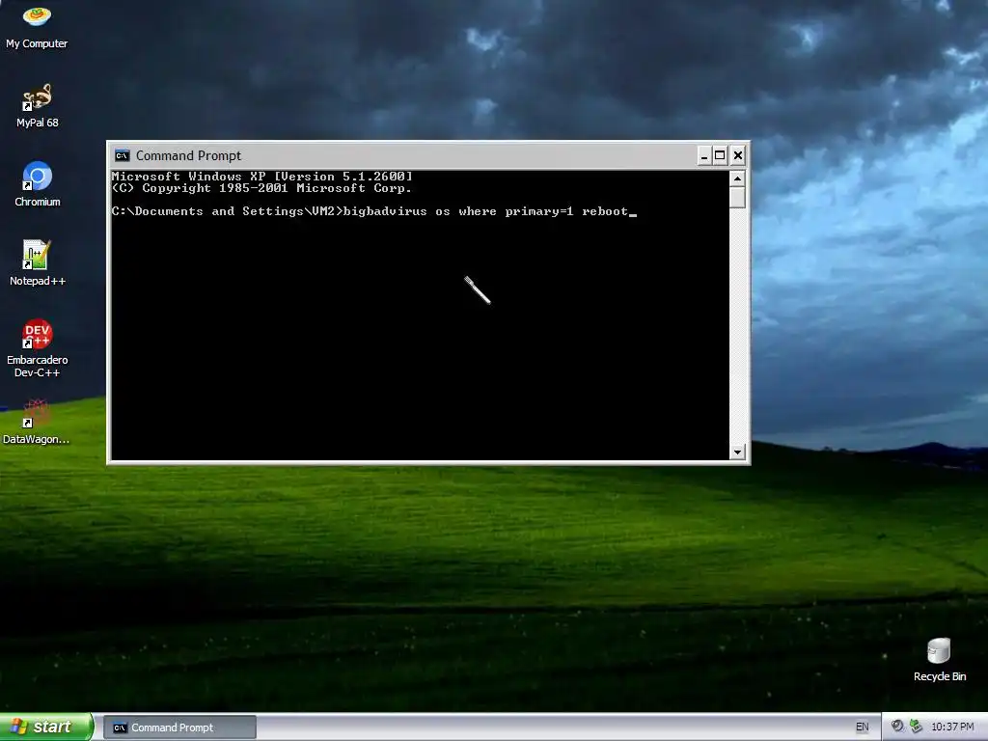Click the first system tray icon
988x741 pixels.
[897, 727]
